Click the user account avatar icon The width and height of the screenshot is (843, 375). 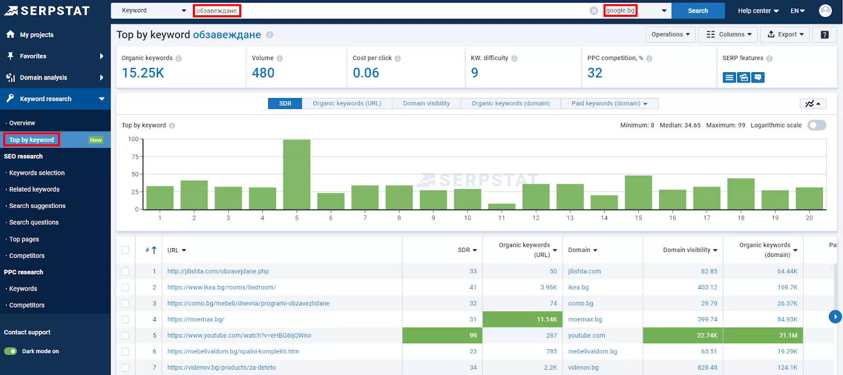click(x=825, y=11)
